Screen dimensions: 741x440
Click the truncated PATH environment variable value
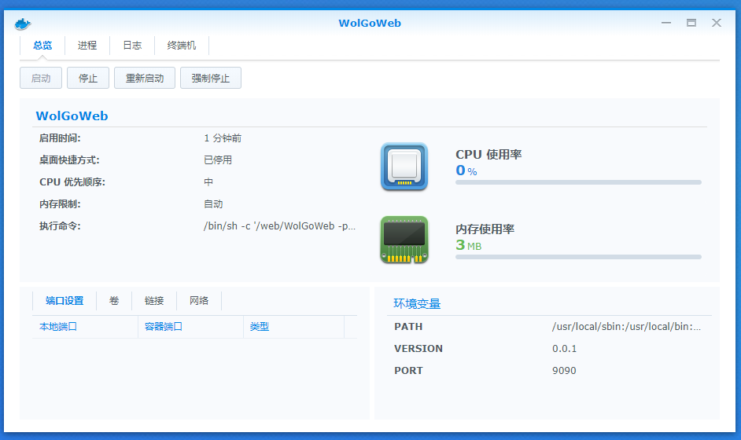[626, 327]
